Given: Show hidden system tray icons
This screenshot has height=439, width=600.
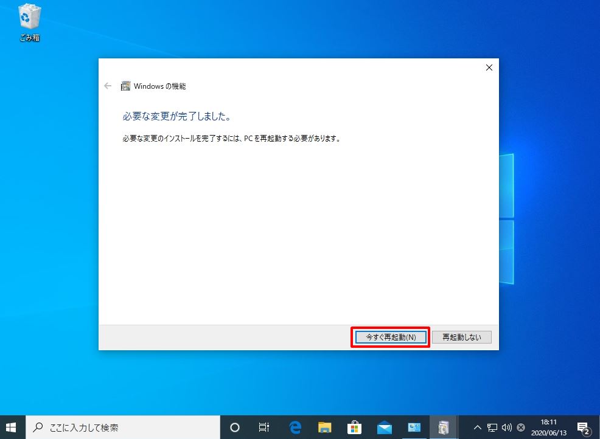Looking at the screenshot, I should 478,427.
